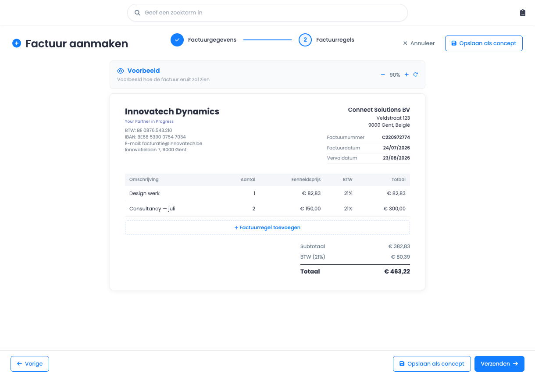Click the eye icon next to Voorbeeld
Viewport: 535px width, 377px height.
[121, 71]
